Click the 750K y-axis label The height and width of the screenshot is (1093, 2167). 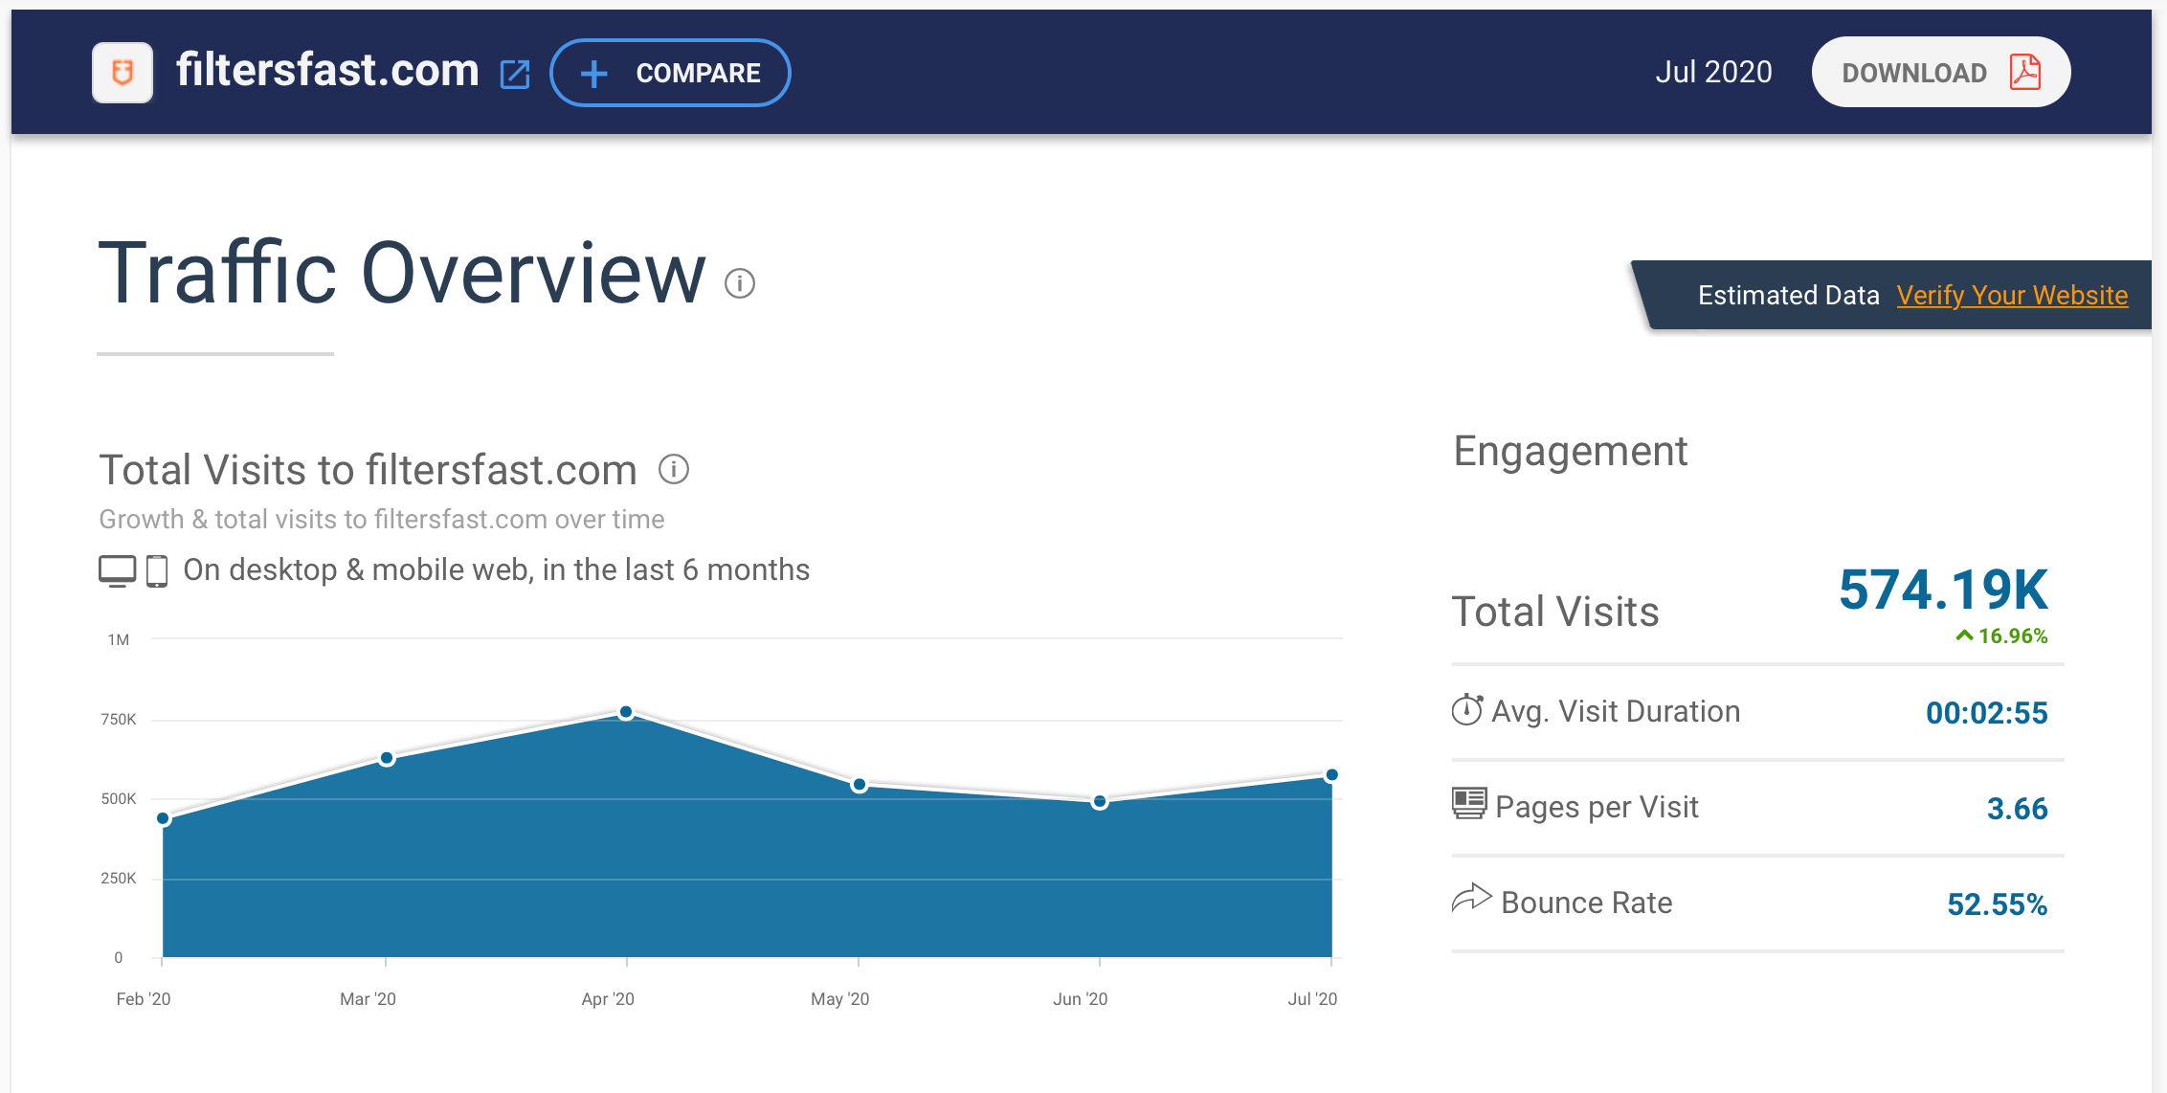[119, 720]
